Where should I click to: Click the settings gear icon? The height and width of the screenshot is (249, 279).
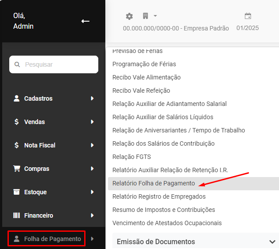click(129, 16)
